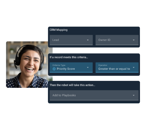Click the 'If a record meets this criteria...' text

(x=69, y=57)
